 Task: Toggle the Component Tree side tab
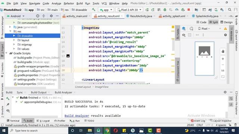tap(178, 71)
